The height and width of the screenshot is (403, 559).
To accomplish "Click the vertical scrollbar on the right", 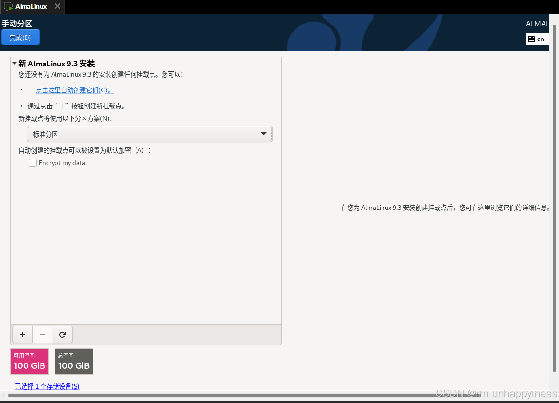I will tap(554, 198).
